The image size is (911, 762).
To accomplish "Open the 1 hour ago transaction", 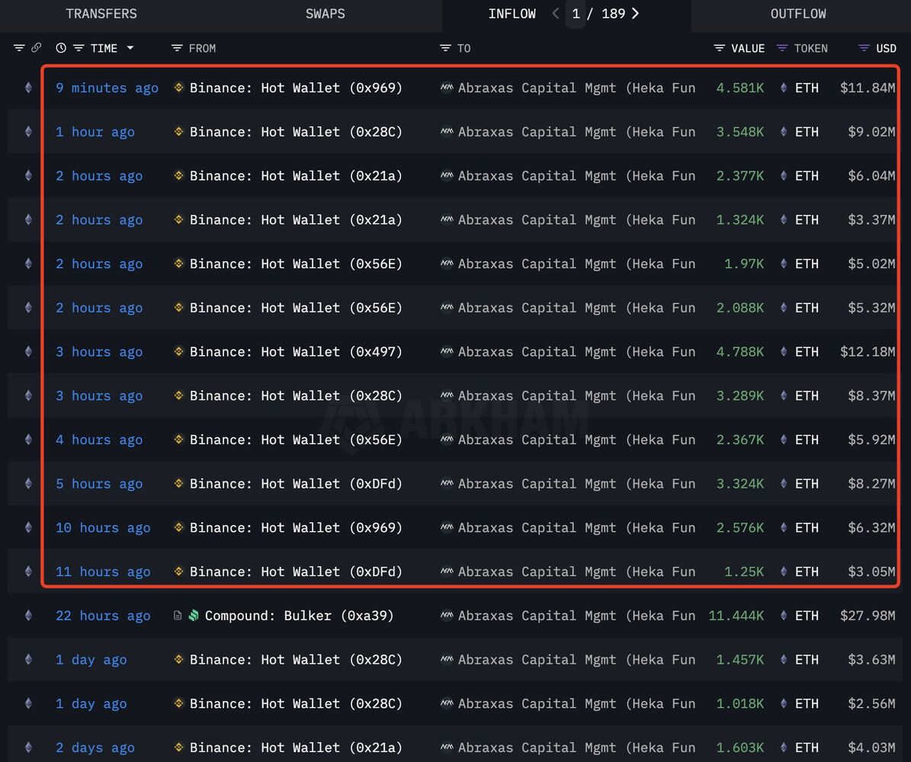I will [x=95, y=132].
